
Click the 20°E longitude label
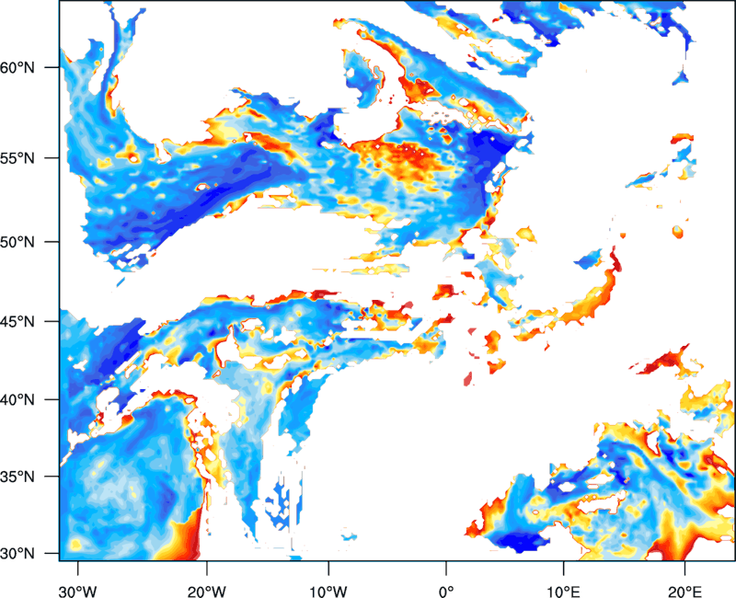[684, 592]
